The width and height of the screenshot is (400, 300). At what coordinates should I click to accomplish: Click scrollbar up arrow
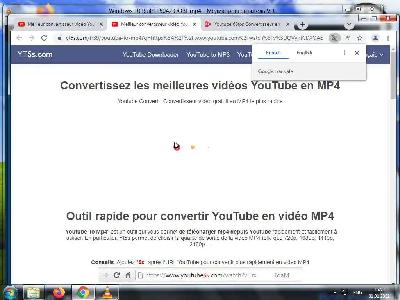click(393, 48)
